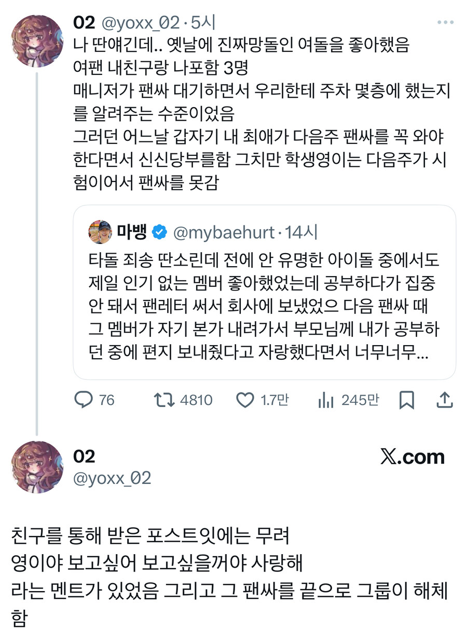The width and height of the screenshot is (467, 643).
Task: Click the @yoxx_02 handle in the reply tweet
Action: click(x=112, y=478)
